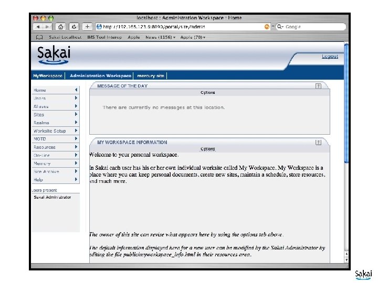Add a bookmark with the plus button
The height and width of the screenshot is (283, 378).
pyautogui.click(x=87, y=27)
